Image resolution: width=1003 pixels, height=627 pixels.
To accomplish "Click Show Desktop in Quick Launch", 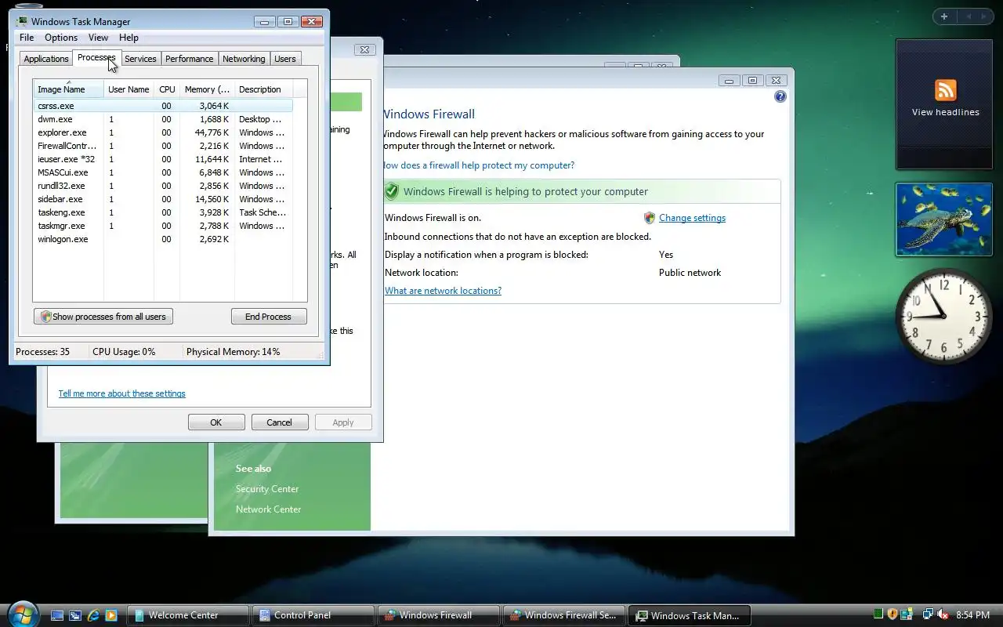I will [x=57, y=615].
